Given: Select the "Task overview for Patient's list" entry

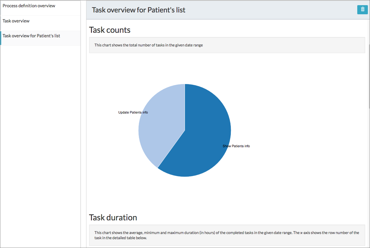Looking at the screenshot, I should coord(31,36).
